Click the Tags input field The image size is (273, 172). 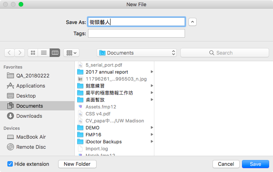coord(136,33)
